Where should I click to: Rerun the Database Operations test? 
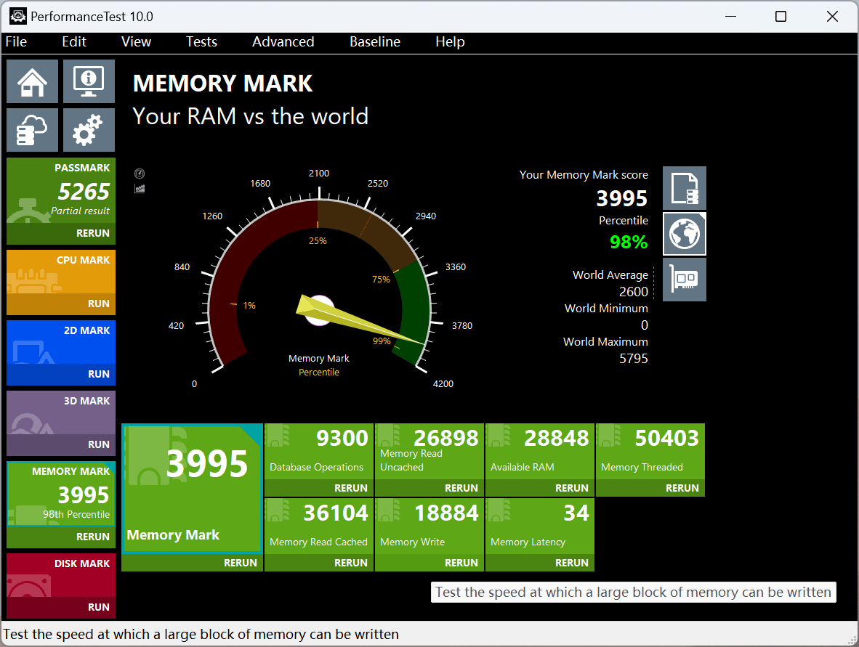[349, 488]
